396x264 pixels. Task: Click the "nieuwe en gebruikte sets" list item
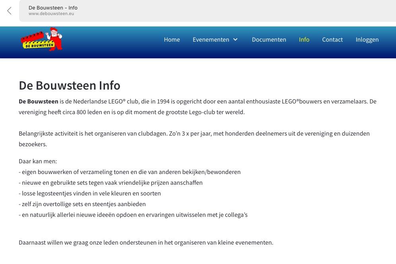[x=111, y=183]
